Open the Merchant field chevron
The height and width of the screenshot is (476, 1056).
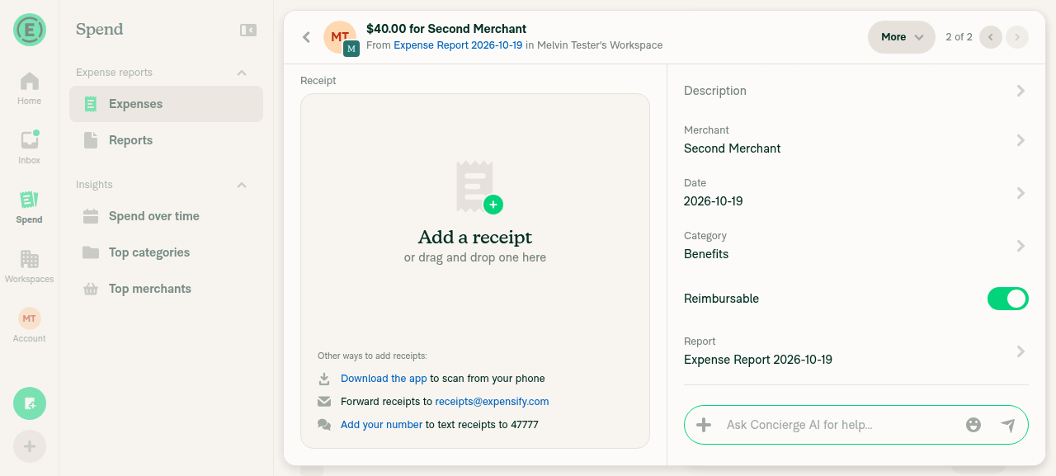pos(1021,140)
